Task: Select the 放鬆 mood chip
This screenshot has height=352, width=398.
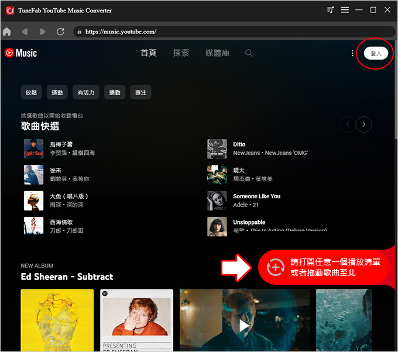Action: click(31, 92)
